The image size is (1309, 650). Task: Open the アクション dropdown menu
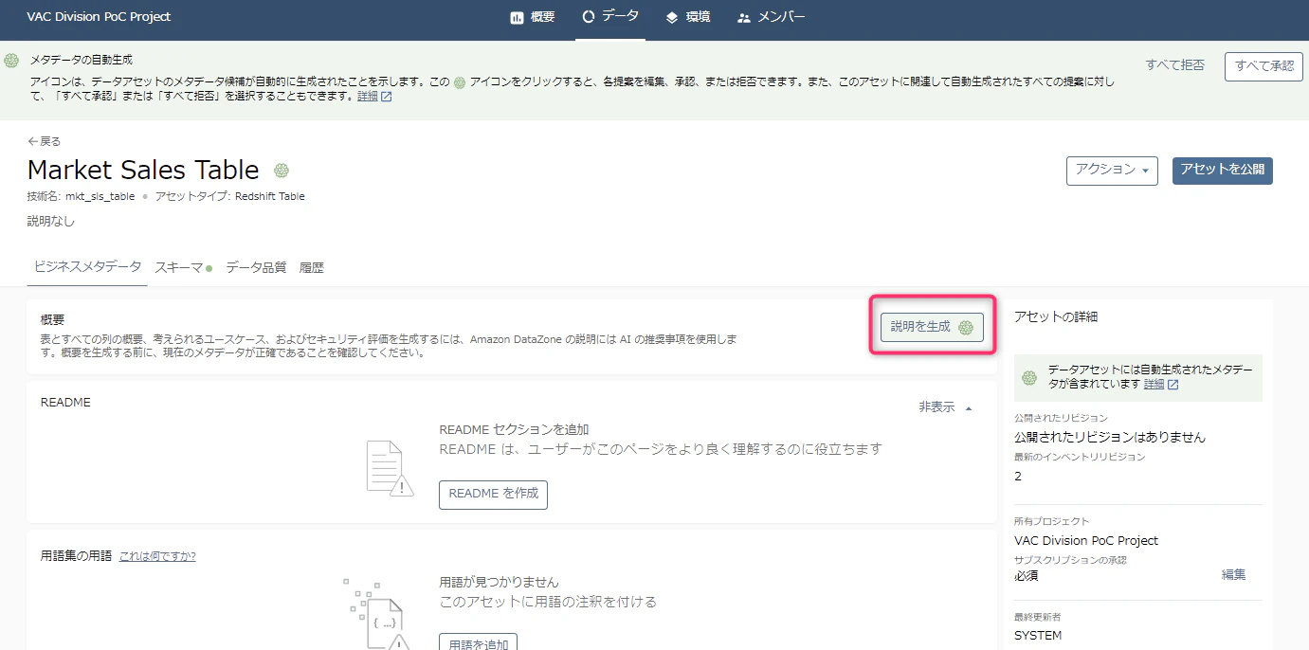click(x=1112, y=171)
